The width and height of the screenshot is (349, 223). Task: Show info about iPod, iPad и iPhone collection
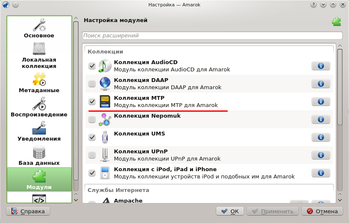tap(321, 173)
